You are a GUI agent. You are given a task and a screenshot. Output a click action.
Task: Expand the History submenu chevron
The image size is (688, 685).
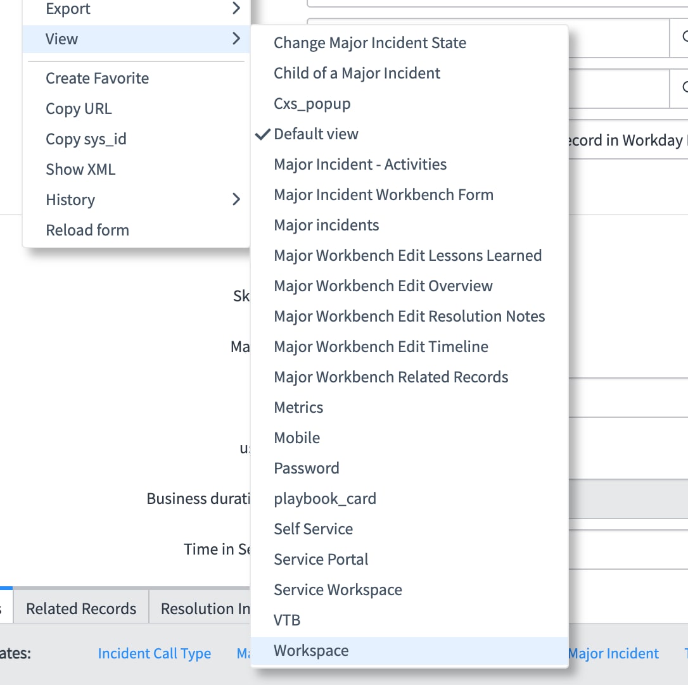pyautogui.click(x=236, y=199)
